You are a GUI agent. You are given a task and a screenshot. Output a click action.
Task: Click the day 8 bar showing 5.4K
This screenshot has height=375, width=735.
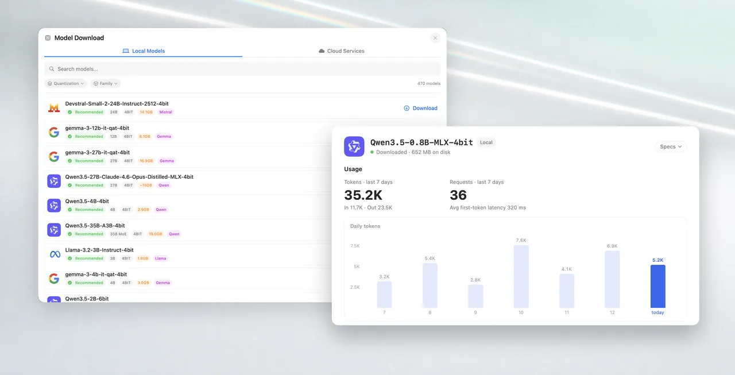pos(430,286)
